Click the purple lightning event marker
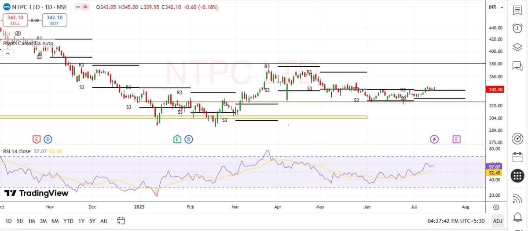Image resolution: width=528 pixels, height=231 pixels. point(434,139)
